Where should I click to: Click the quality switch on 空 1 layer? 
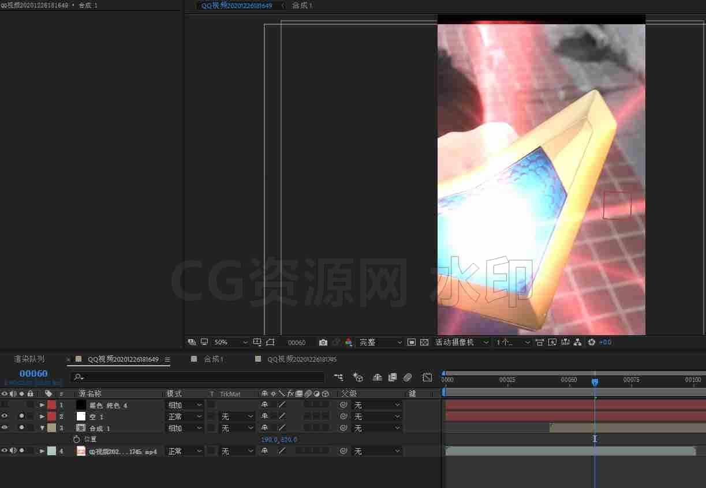click(282, 416)
